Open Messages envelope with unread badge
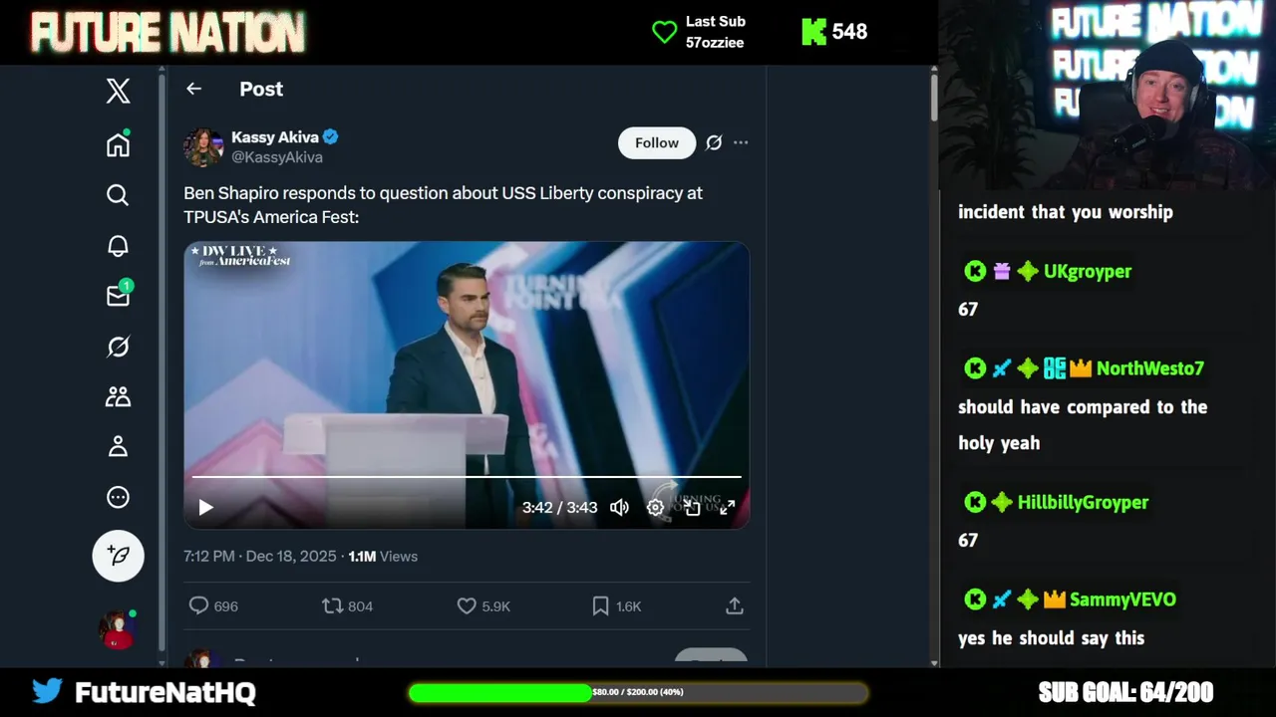This screenshot has height=717, width=1276. click(119, 295)
